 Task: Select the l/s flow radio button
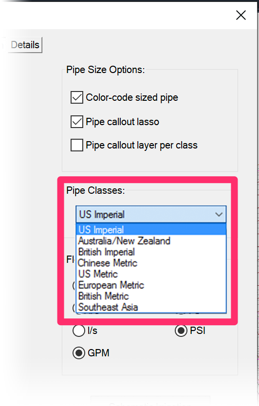(79, 331)
